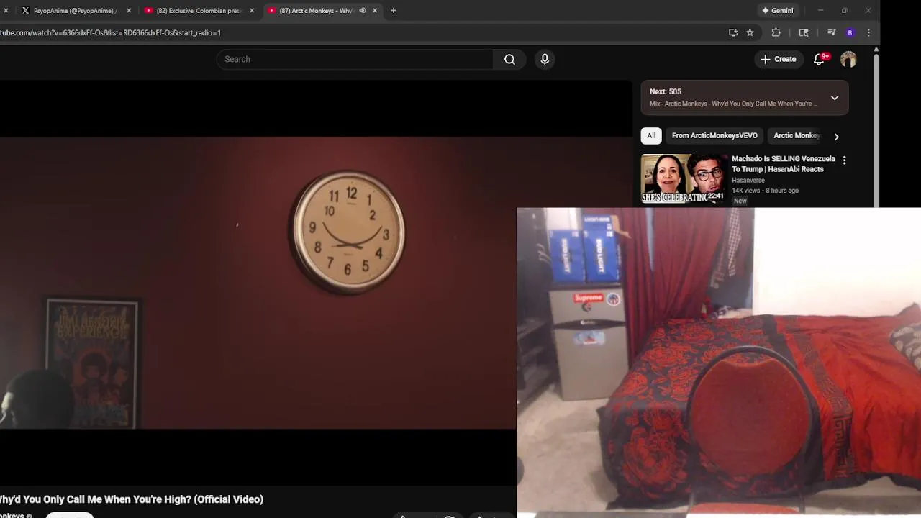The width and height of the screenshot is (921, 518).
Task: Switch to Exclusive: Colombian president tab
Action: (200, 10)
